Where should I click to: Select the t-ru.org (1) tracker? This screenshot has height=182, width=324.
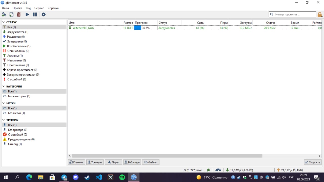click(x=34, y=144)
